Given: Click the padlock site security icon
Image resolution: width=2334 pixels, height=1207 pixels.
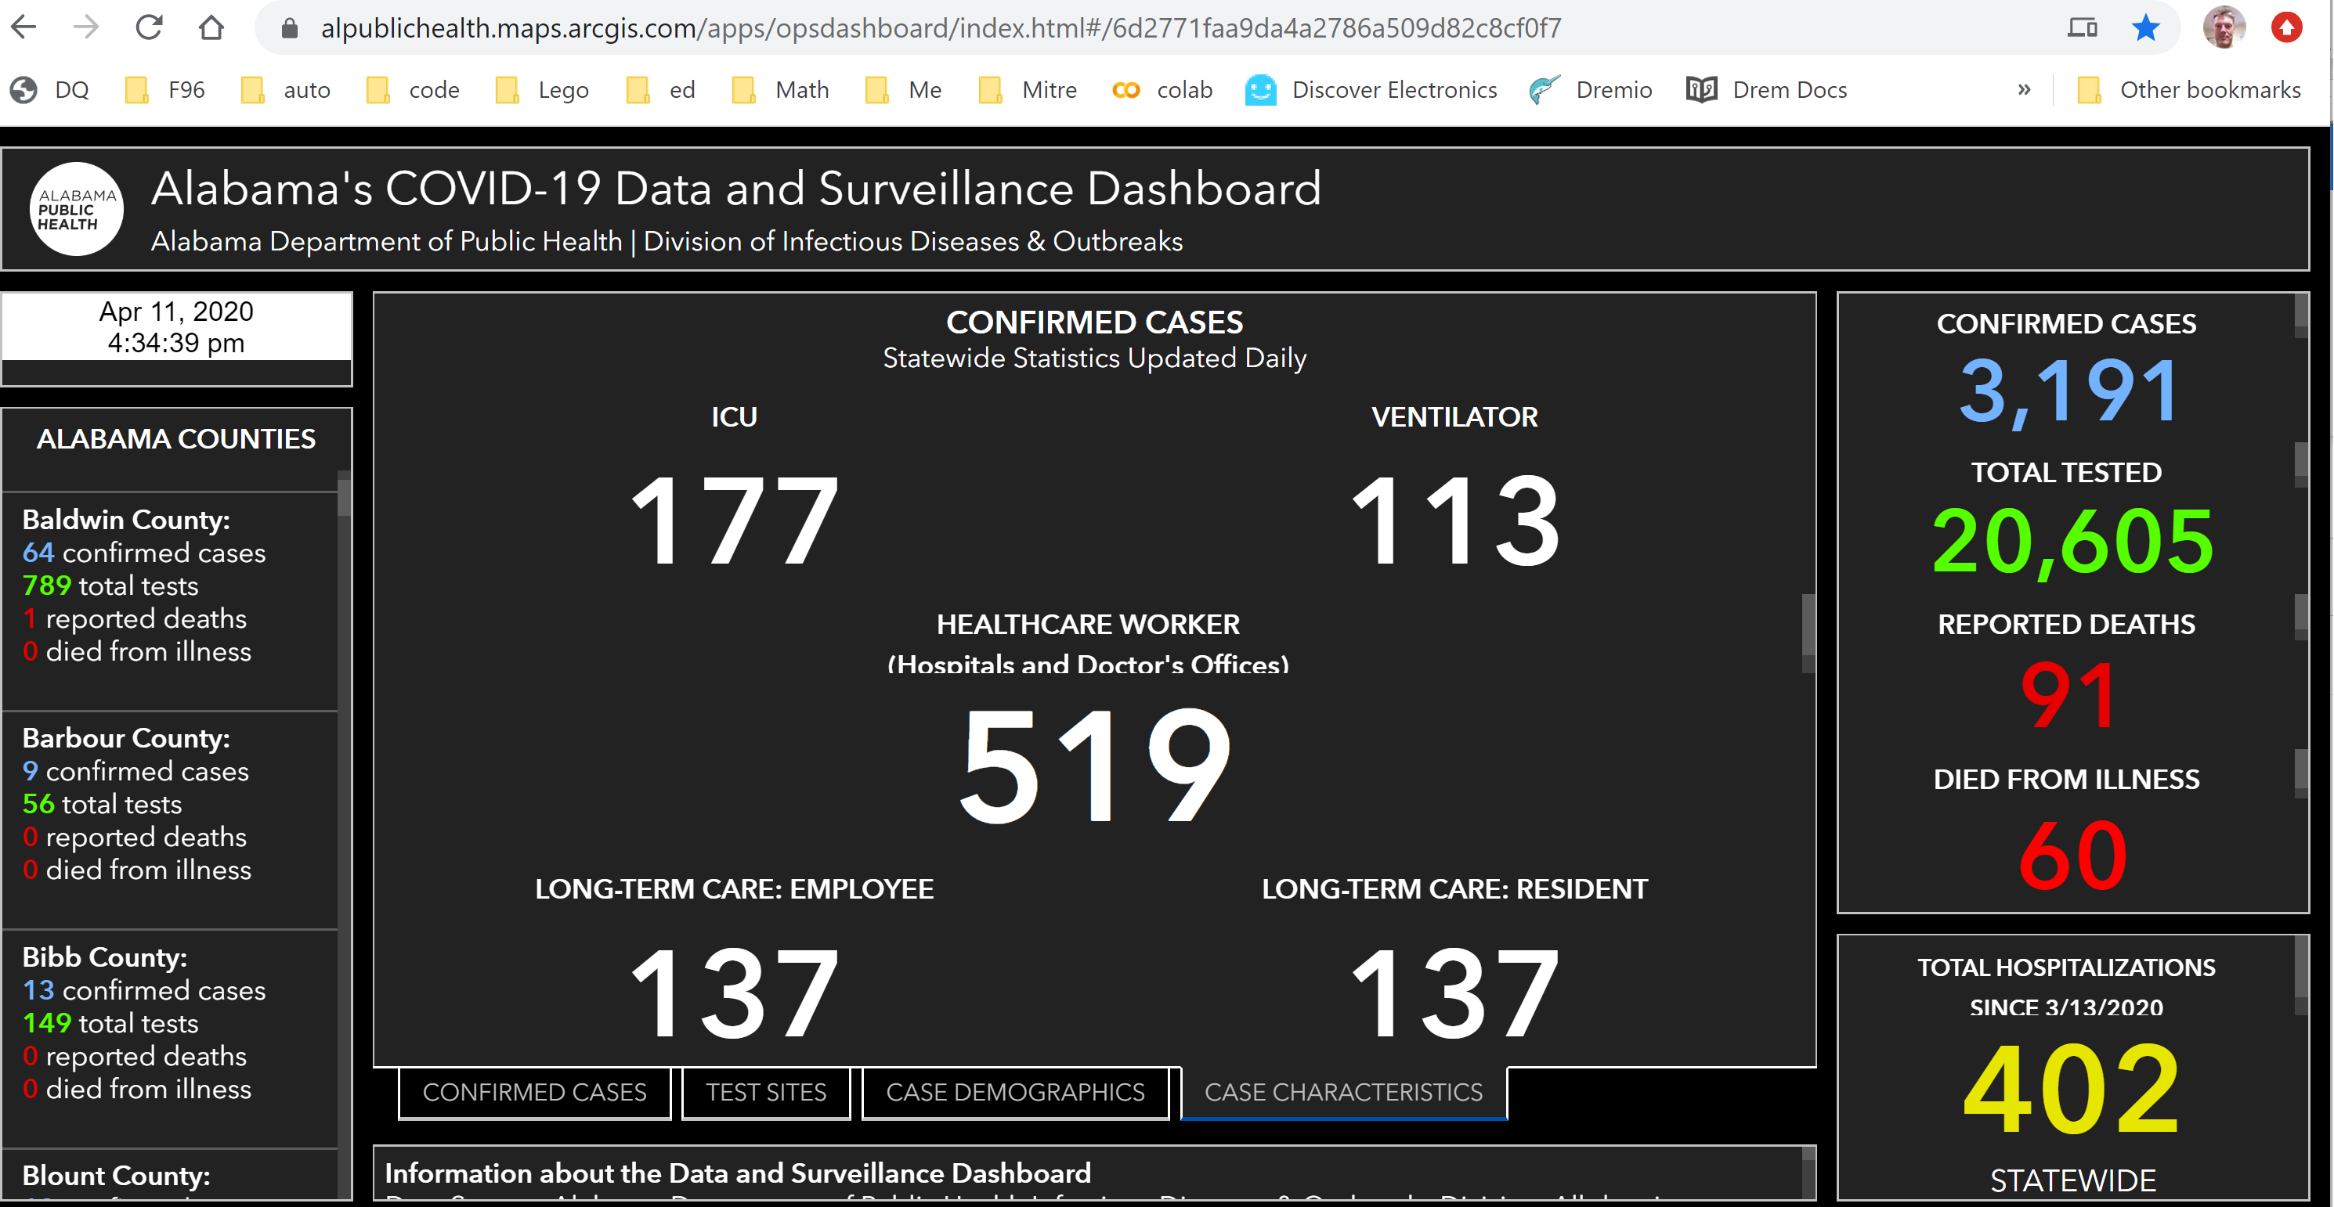Looking at the screenshot, I should click(x=289, y=29).
